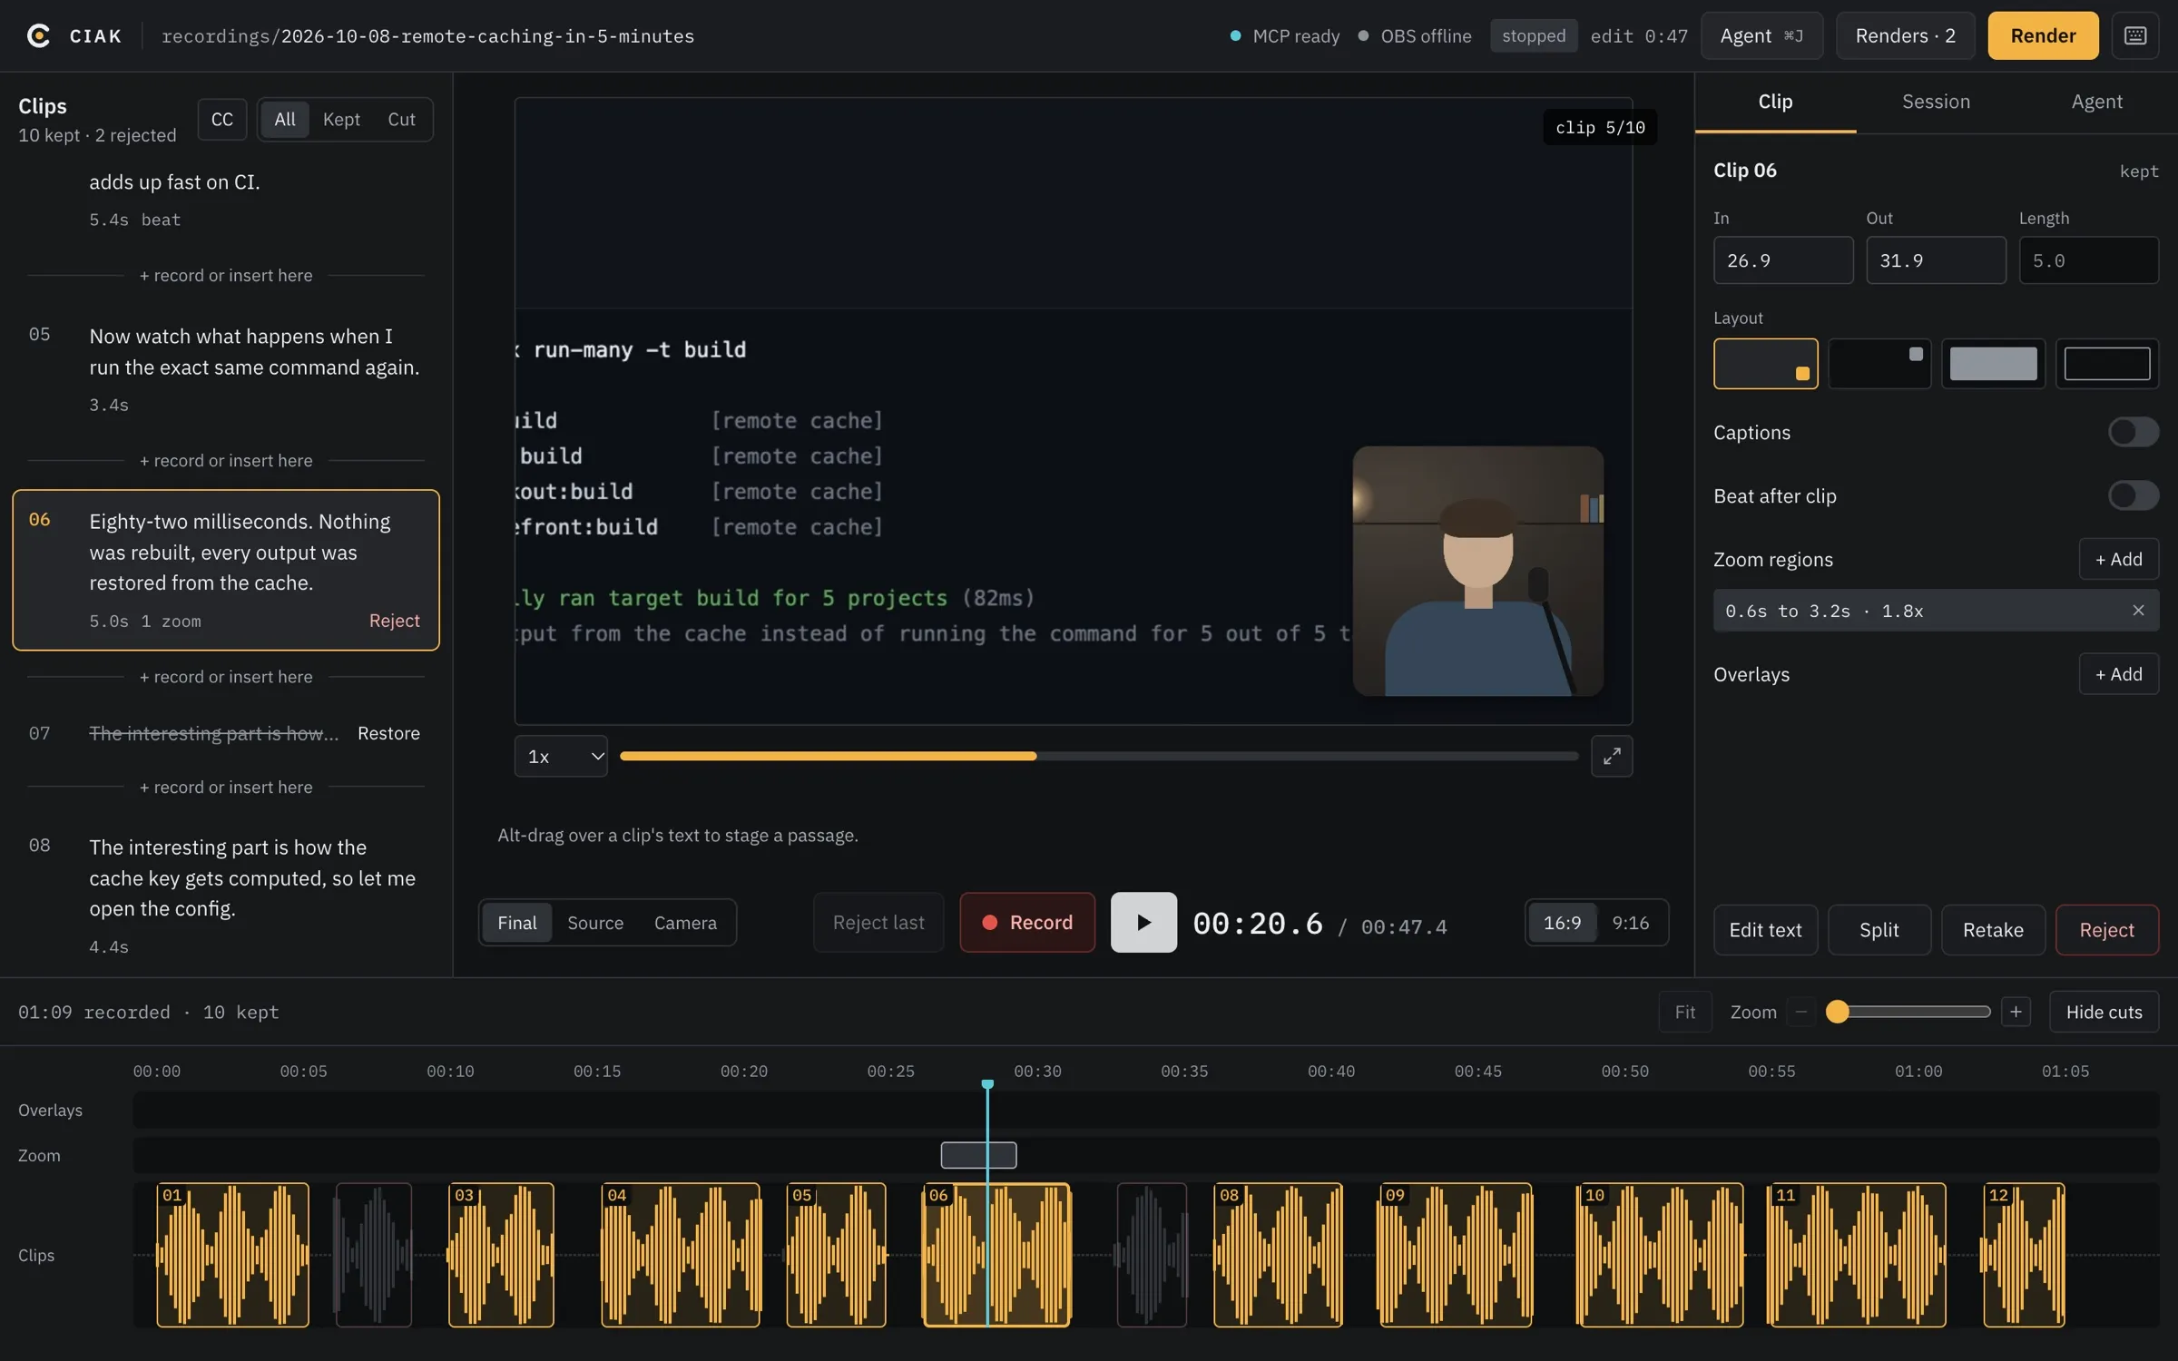Decrease timeline zoom with the minus button
The height and width of the screenshot is (1361, 2178).
(x=1801, y=1012)
